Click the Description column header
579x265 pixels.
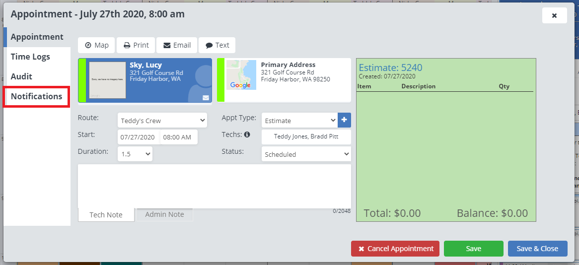419,86
